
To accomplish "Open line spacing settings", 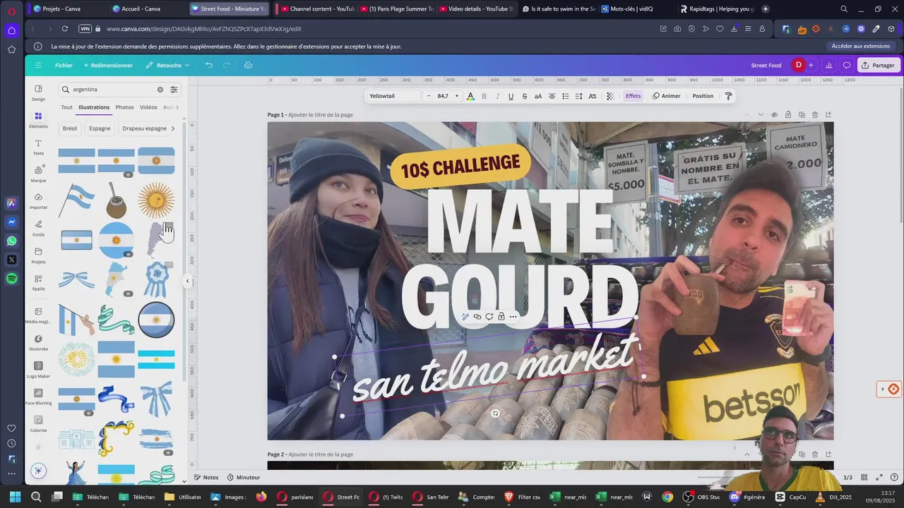I will (x=578, y=96).
